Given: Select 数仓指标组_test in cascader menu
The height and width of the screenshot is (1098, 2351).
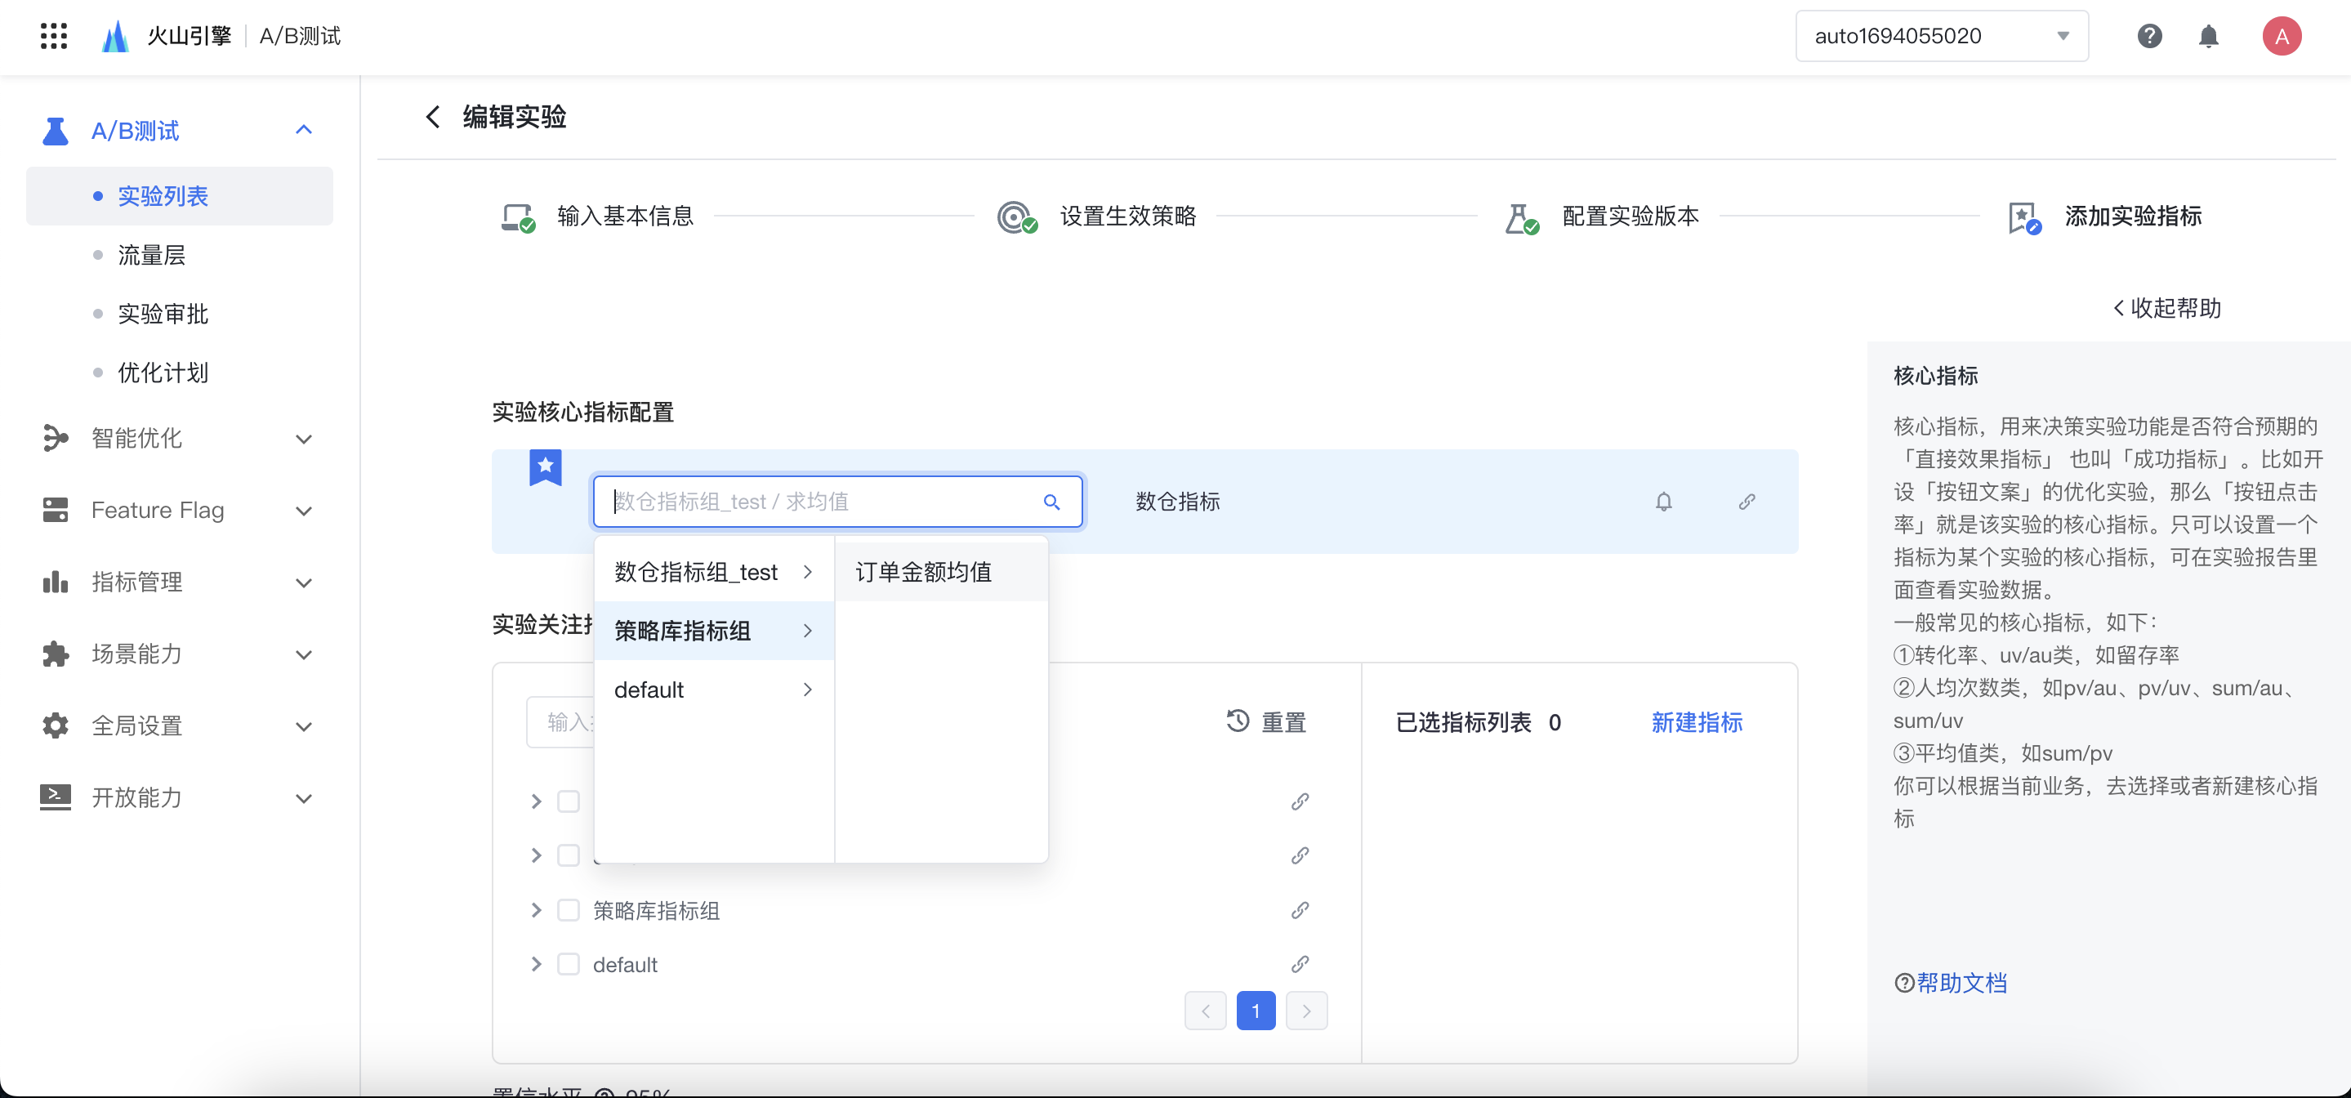Looking at the screenshot, I should click(714, 572).
